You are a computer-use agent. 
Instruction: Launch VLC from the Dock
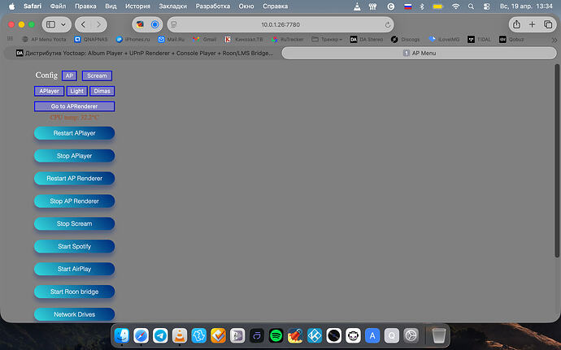pos(180,335)
